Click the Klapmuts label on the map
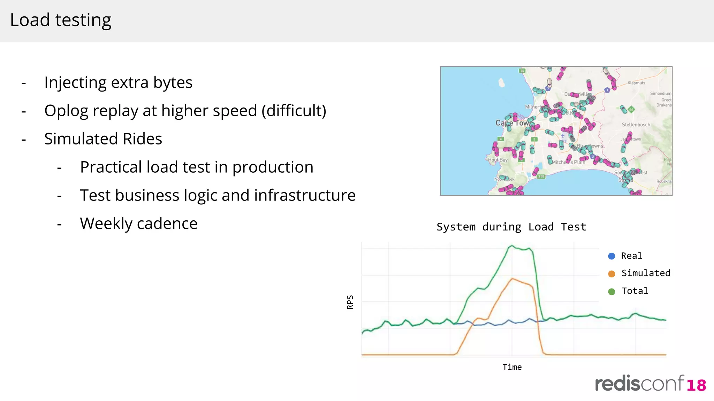 tap(636, 83)
